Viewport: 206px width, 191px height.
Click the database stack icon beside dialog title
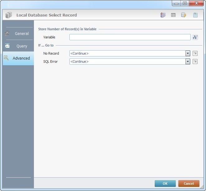(9, 15)
